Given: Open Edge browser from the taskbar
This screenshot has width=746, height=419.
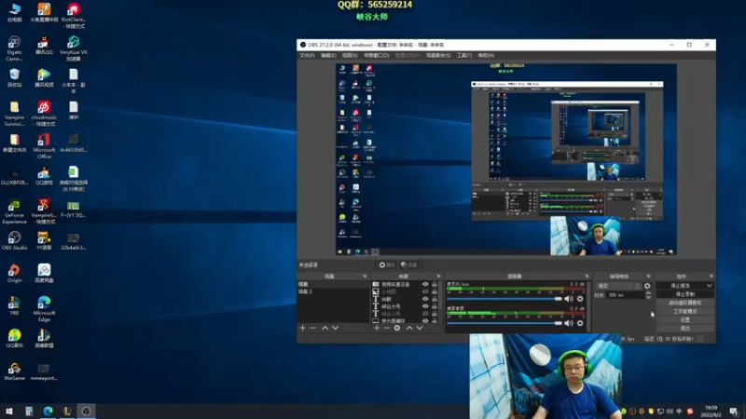Looking at the screenshot, I should pyautogui.click(x=48, y=411).
